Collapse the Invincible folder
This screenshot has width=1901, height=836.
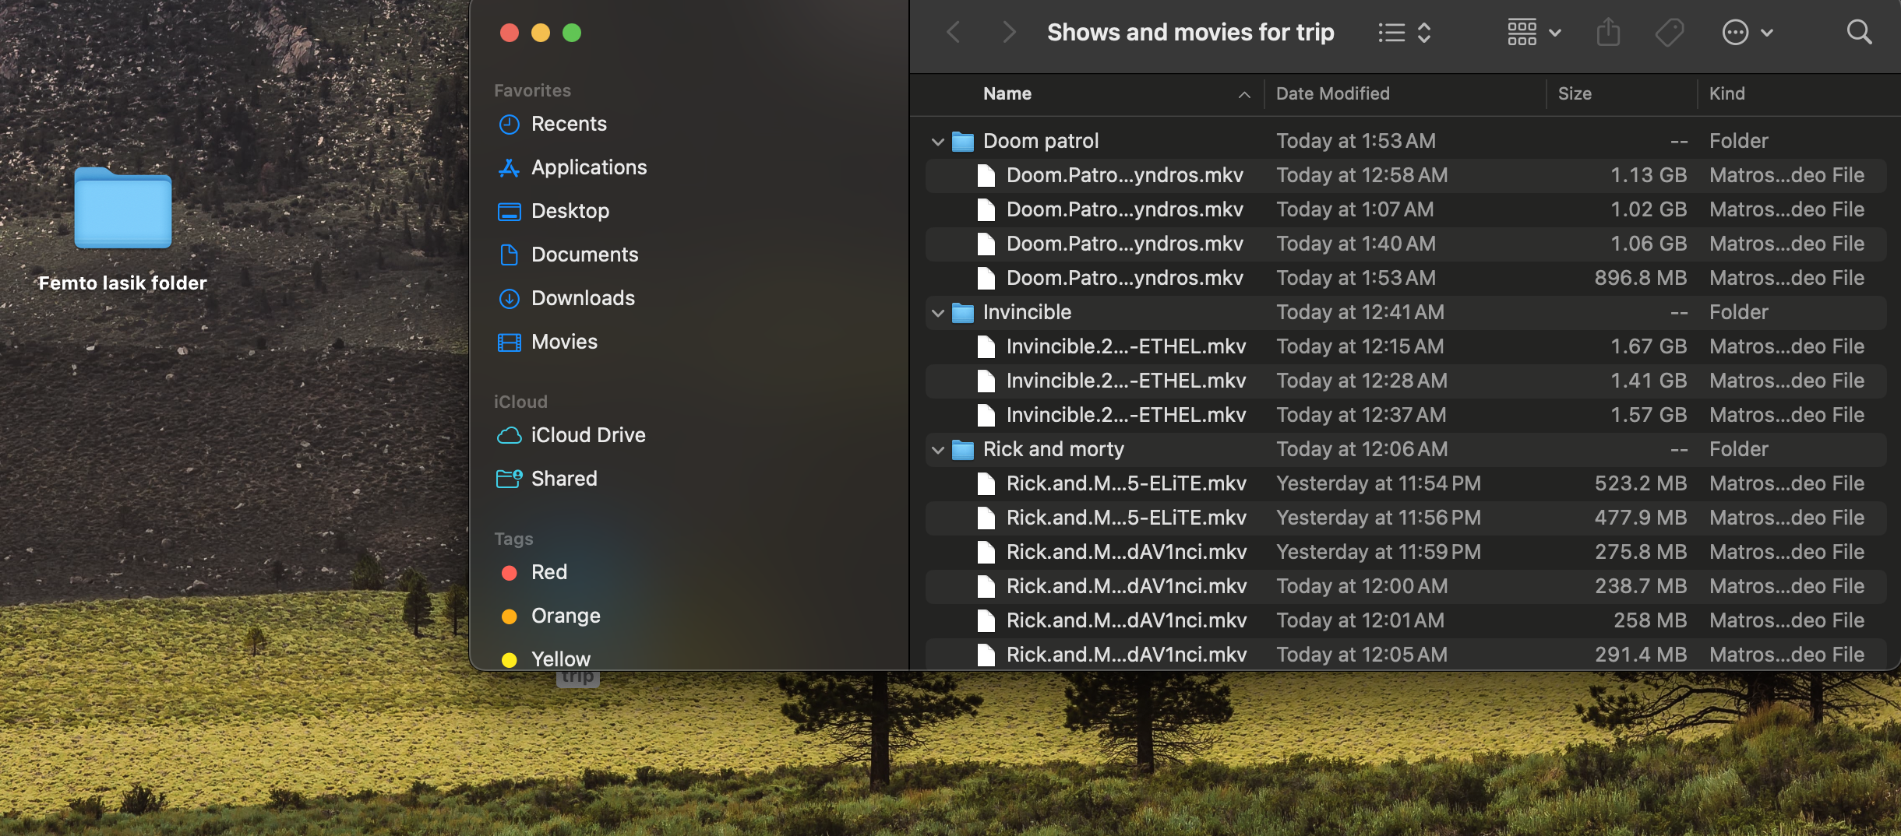(x=937, y=313)
